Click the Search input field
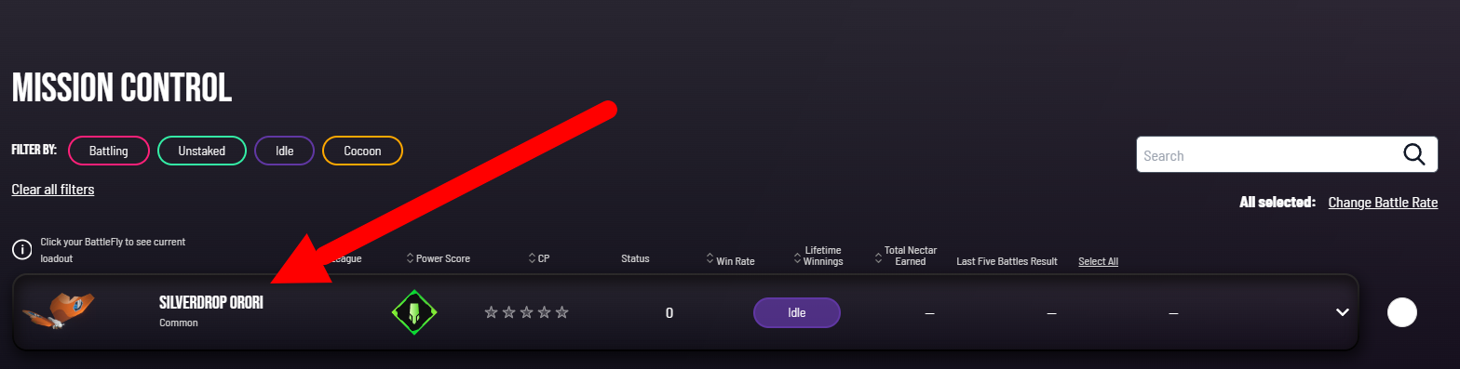Viewport: 1460px width, 369px height. coord(1269,155)
